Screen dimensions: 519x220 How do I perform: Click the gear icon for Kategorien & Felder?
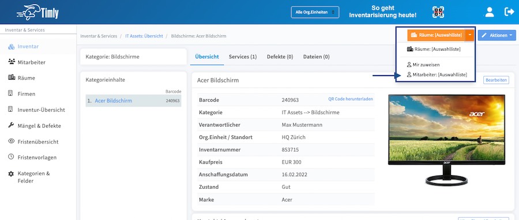point(11,173)
